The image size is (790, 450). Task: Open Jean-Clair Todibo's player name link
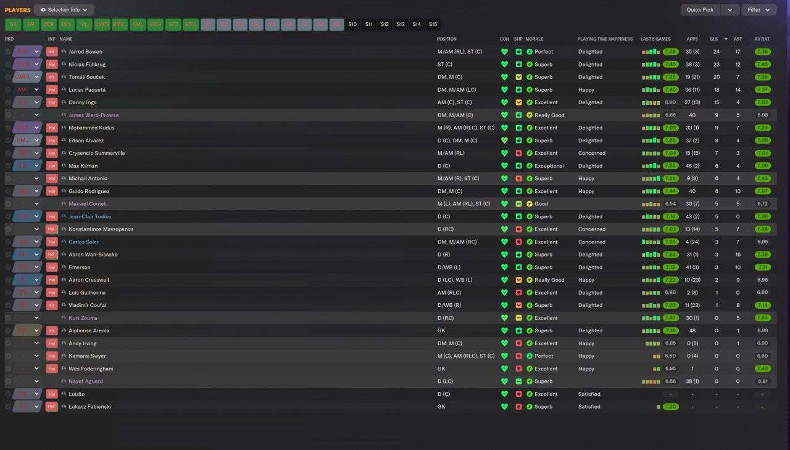(x=90, y=216)
